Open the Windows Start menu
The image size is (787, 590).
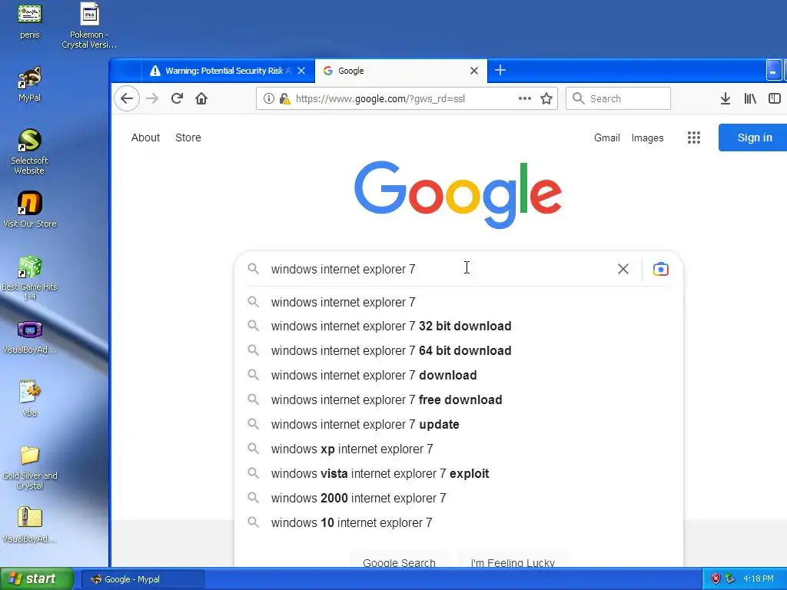point(37,578)
